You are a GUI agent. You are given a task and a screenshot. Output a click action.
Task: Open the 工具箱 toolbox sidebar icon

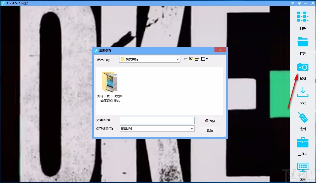coord(302,142)
